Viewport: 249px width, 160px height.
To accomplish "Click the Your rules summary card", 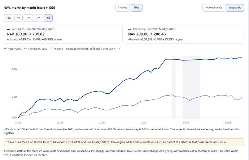I will [63, 34].
